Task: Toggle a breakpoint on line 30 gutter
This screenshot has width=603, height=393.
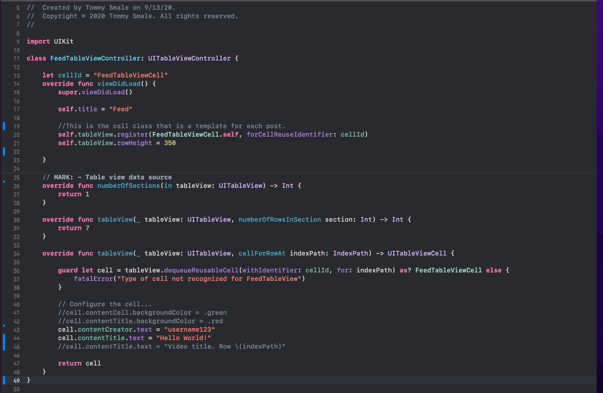Action: point(17,219)
